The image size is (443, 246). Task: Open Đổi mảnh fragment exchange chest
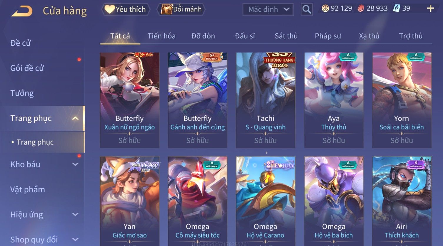point(181,9)
